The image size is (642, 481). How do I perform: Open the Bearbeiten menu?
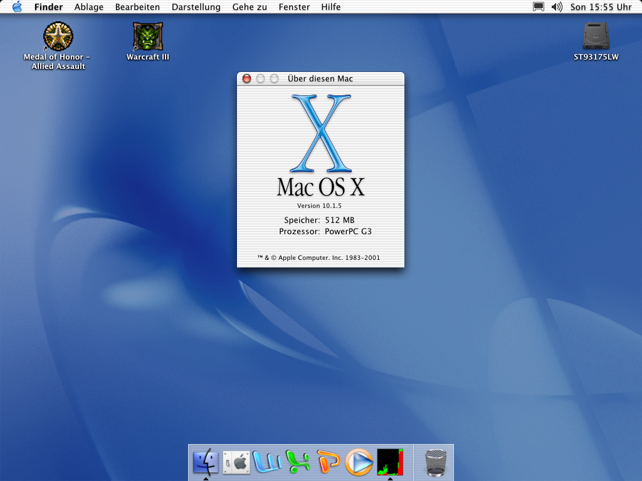(x=137, y=7)
